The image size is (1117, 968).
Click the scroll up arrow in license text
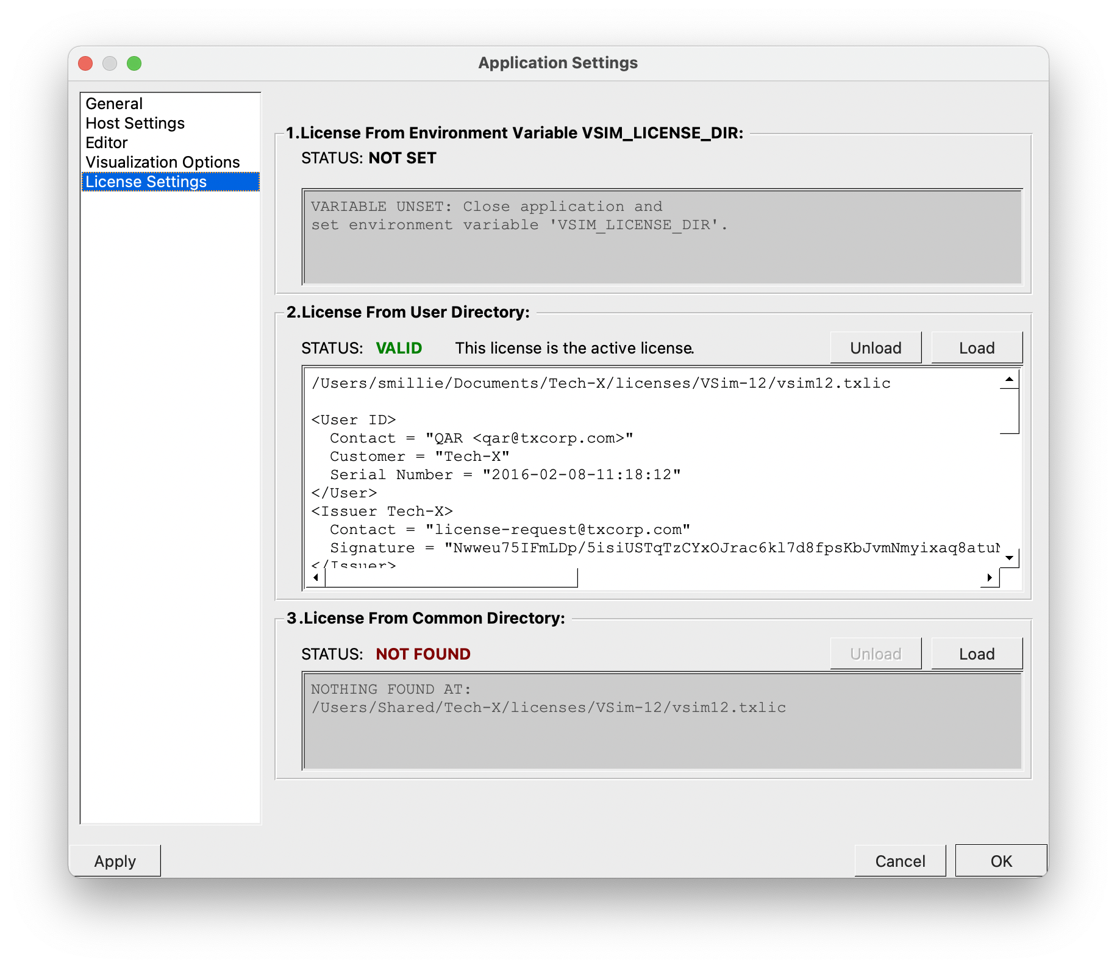coord(1010,379)
